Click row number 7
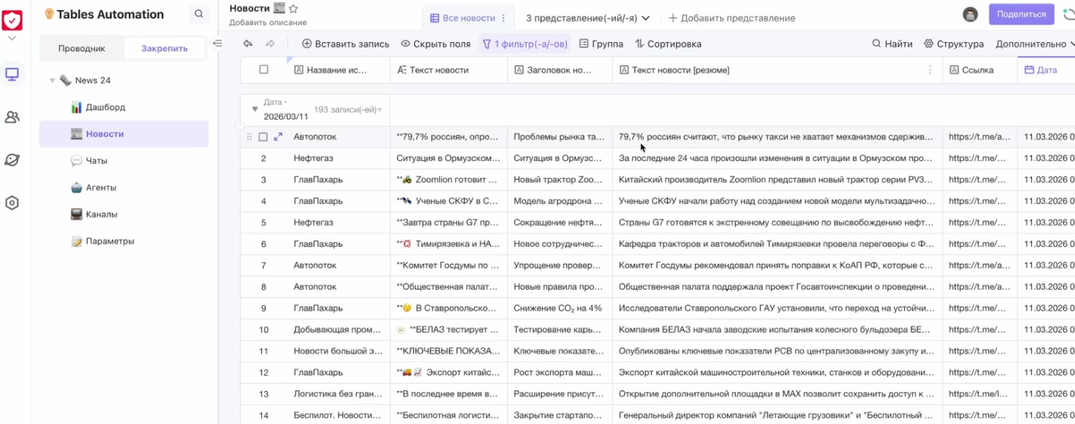Viewport: 1075px width, 424px height. pos(263,265)
